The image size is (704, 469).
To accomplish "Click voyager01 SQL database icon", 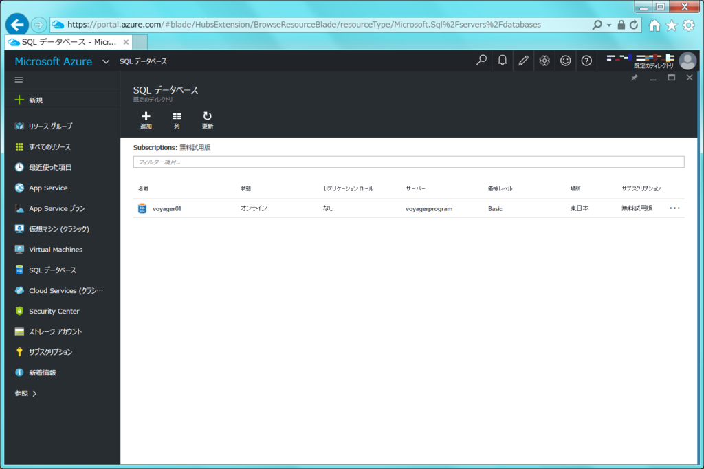I will tap(142, 208).
